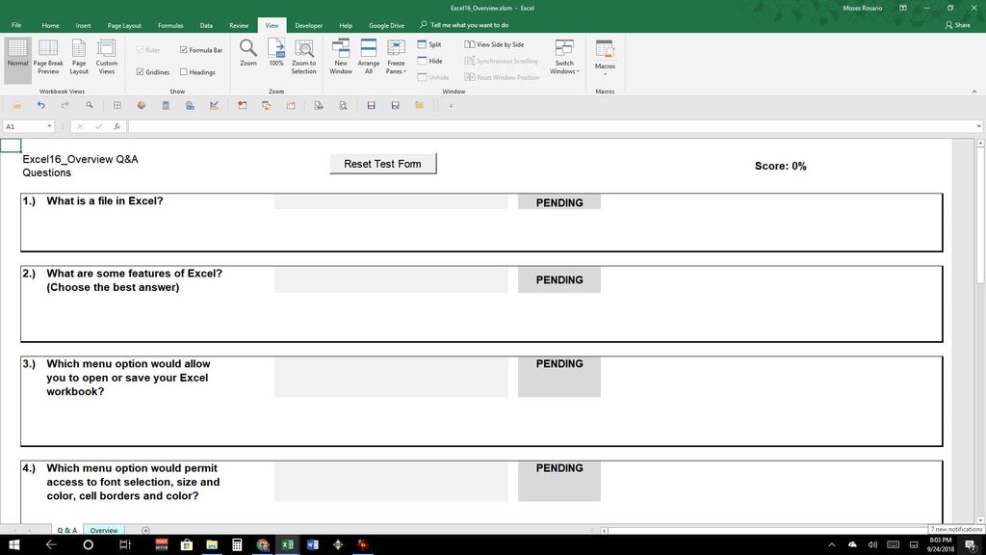Open the Review tab
Screen dimensions: 986x555
pyautogui.click(x=239, y=25)
